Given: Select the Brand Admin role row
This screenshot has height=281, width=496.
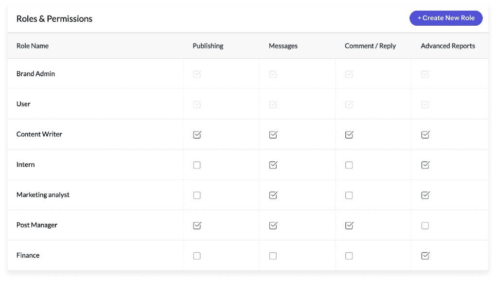Looking at the screenshot, I should tap(35, 74).
